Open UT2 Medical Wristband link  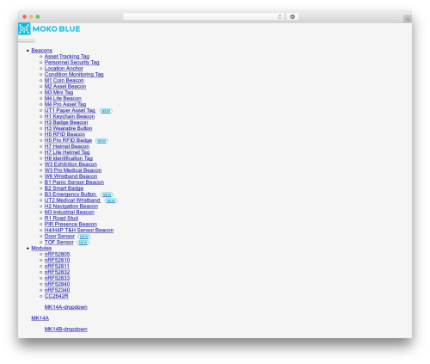point(72,201)
